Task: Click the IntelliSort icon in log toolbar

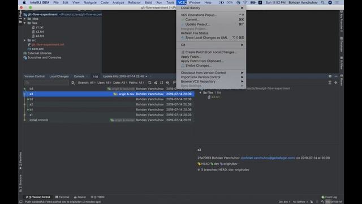Action: (x=162, y=83)
